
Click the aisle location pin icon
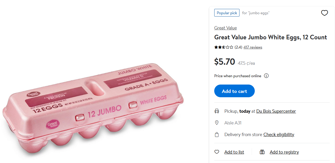(x=217, y=123)
